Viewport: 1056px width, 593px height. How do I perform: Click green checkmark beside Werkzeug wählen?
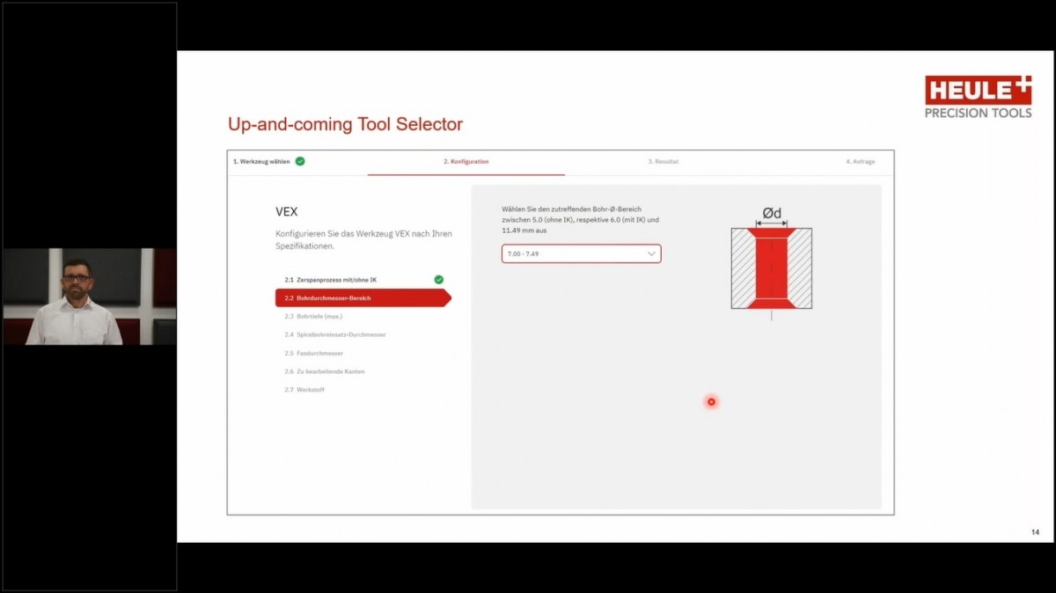(300, 161)
